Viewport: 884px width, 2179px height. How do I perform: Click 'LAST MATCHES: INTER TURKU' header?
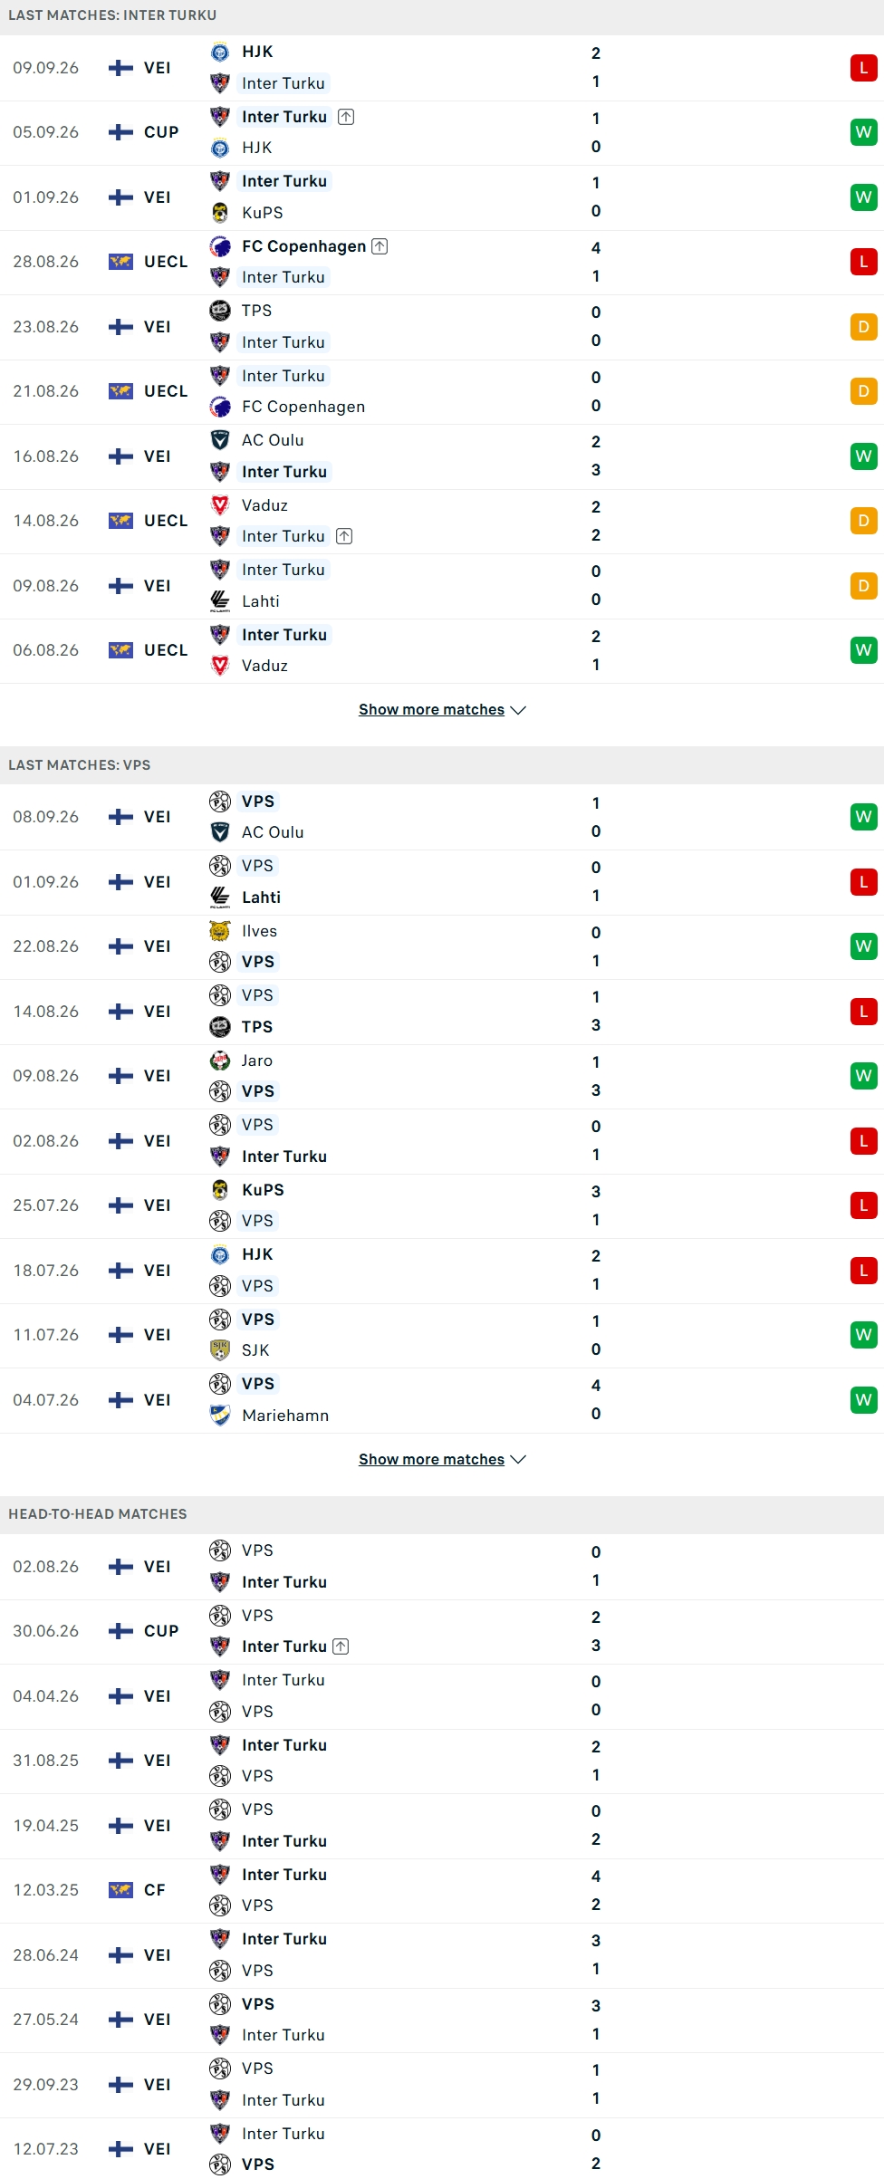112,15
